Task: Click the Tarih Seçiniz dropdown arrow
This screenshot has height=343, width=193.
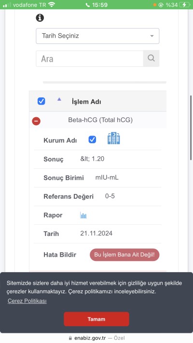Action: click(152, 36)
